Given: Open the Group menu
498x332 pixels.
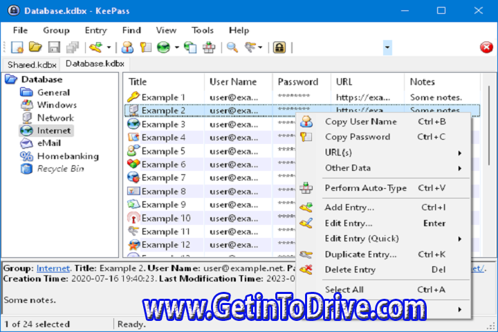Looking at the screenshot, I should (x=56, y=30).
